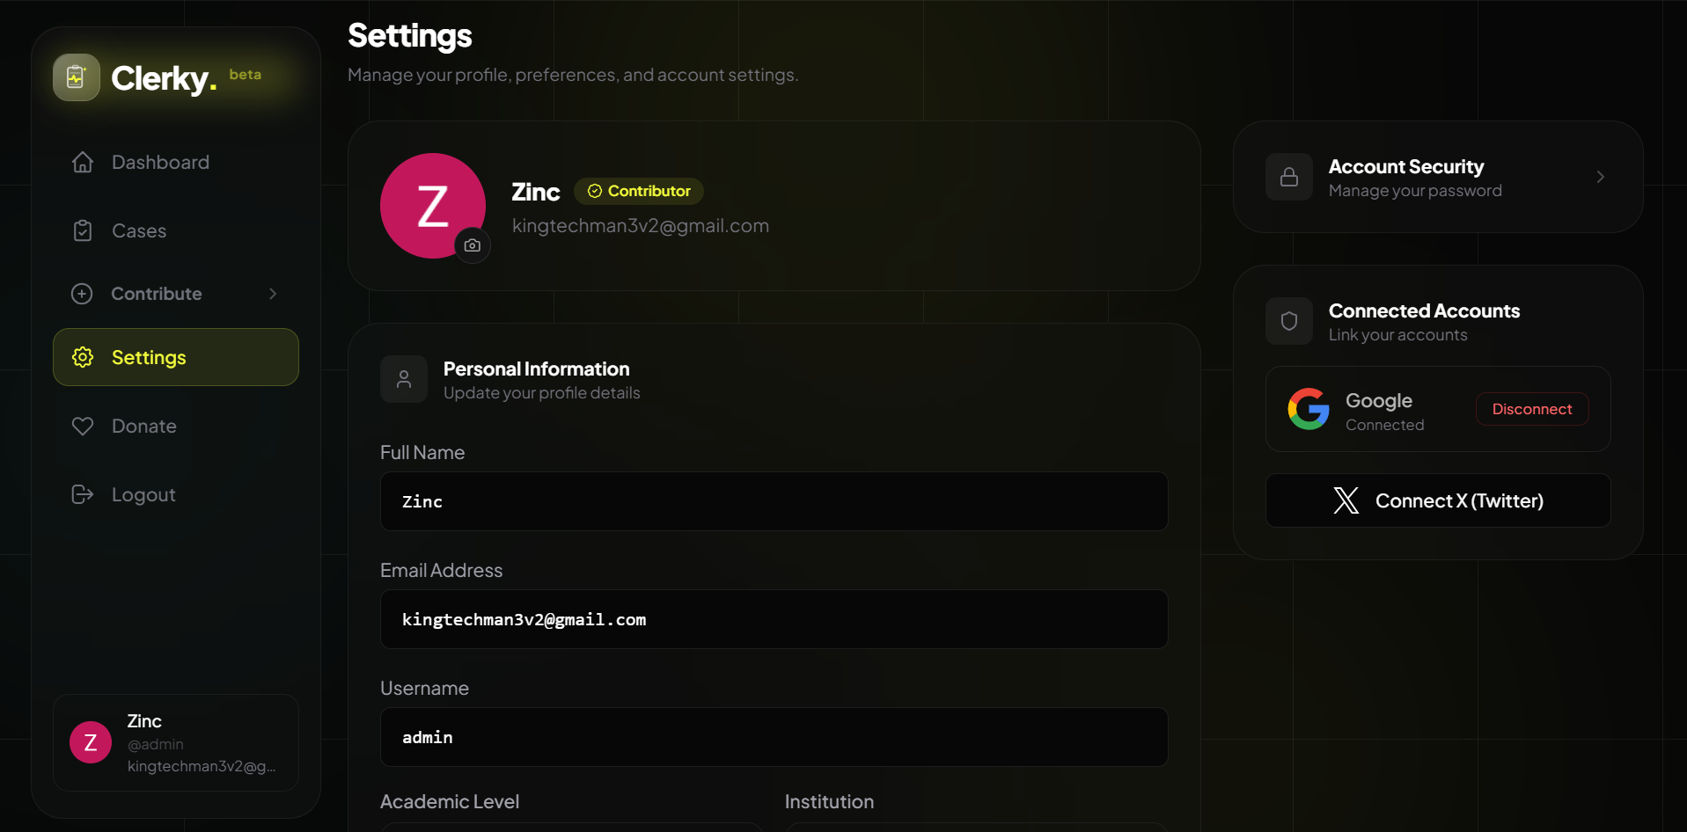Click the Personal Information person icon
This screenshot has height=832, width=1687.
point(404,379)
